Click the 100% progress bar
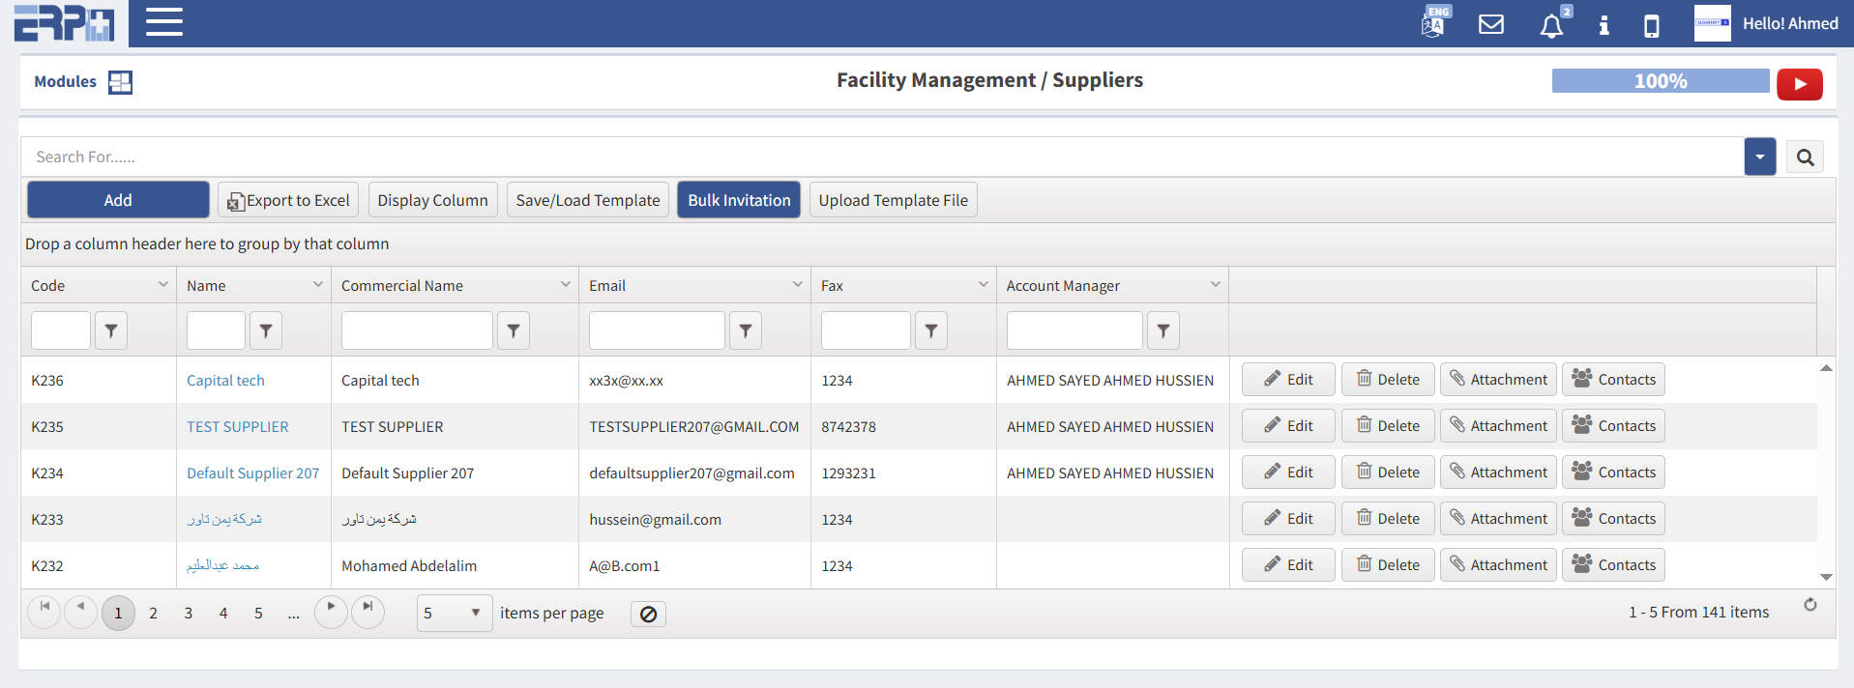The height and width of the screenshot is (688, 1854). [x=1660, y=81]
